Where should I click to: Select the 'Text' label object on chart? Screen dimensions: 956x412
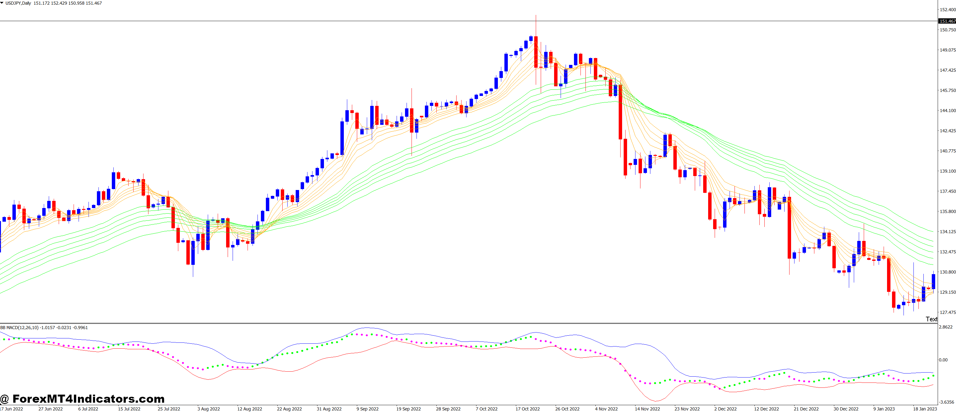931,319
